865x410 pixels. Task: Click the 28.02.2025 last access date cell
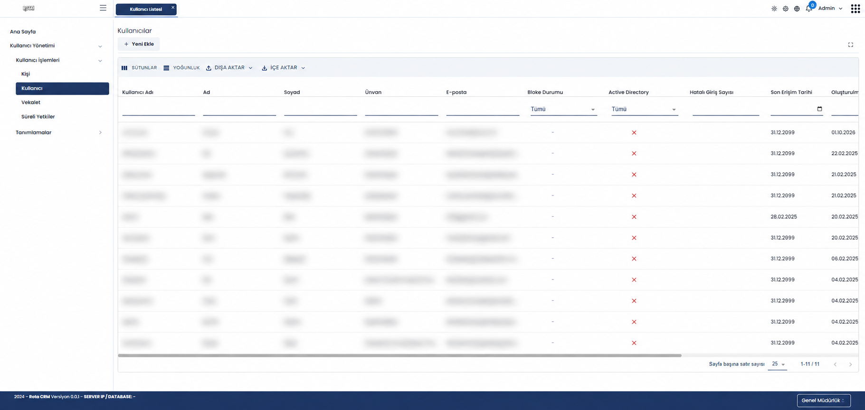point(784,217)
